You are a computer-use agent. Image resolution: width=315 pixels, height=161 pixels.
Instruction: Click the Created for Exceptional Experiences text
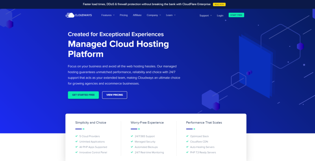pyautogui.click(x=116, y=34)
